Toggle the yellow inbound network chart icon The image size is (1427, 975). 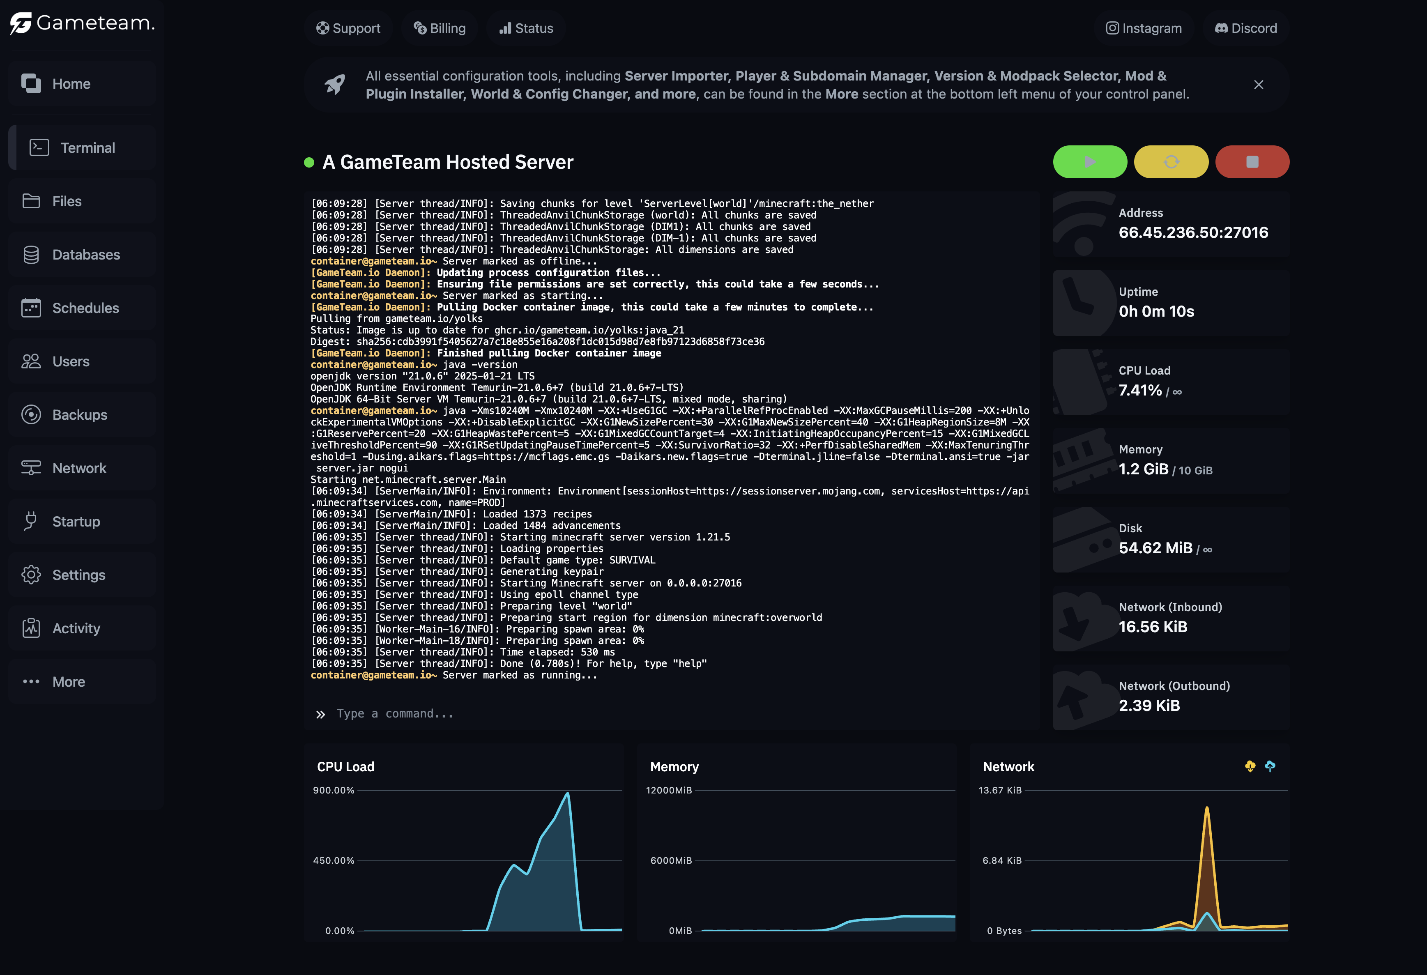coord(1250,766)
